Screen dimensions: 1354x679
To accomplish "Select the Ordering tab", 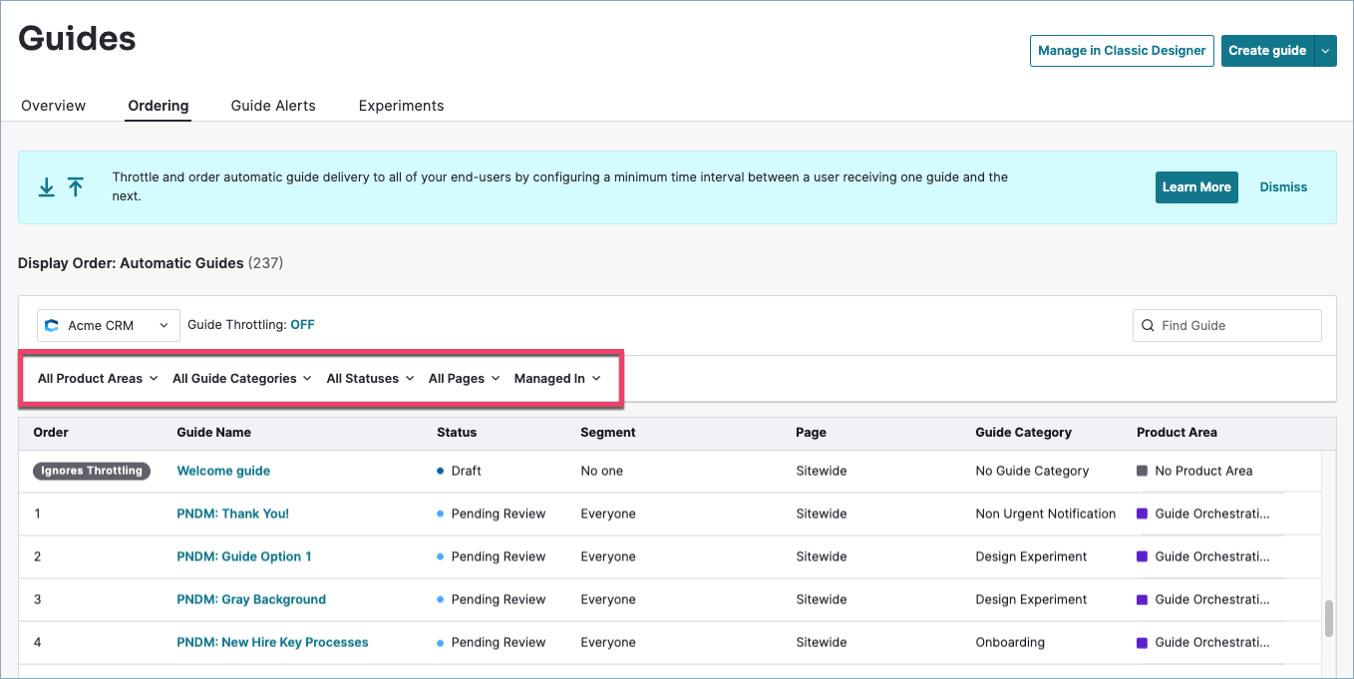I will click(x=159, y=106).
